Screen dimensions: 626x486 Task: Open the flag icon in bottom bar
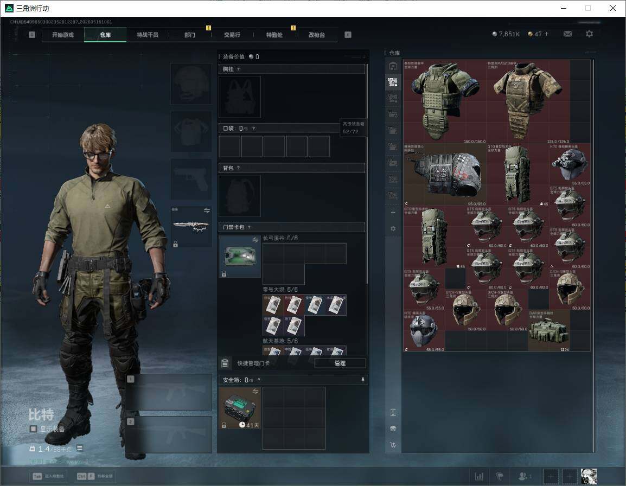pos(499,476)
